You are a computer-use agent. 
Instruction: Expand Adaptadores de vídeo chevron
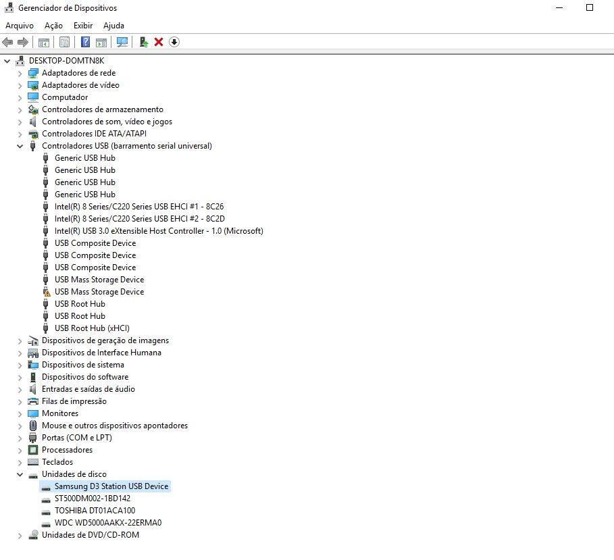(20, 85)
